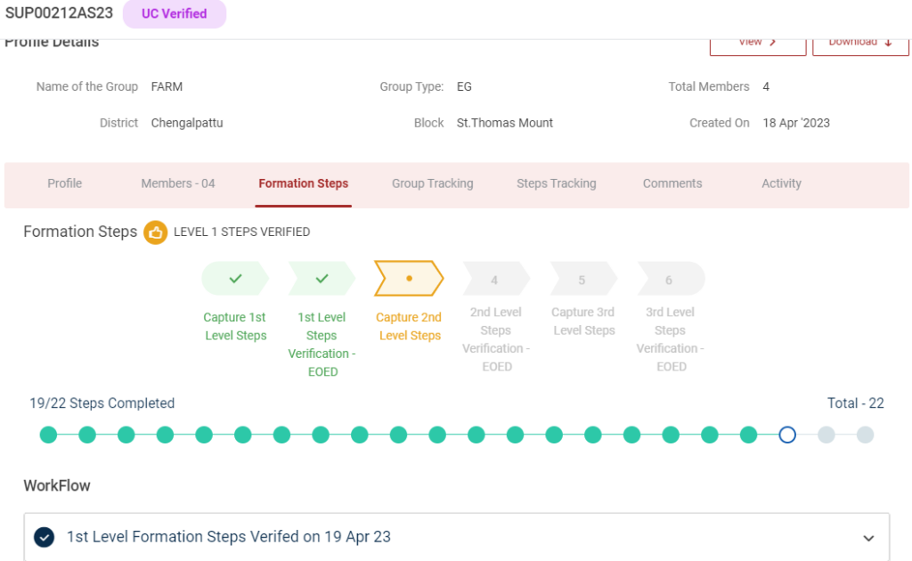Click the Download button
The height and width of the screenshot is (561, 912).
pos(860,44)
